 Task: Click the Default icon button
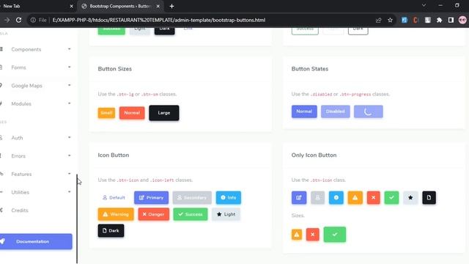114,197
